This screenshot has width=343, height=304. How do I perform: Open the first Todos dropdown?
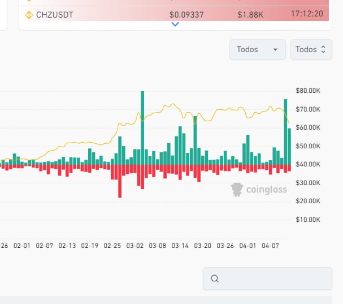[x=257, y=49]
